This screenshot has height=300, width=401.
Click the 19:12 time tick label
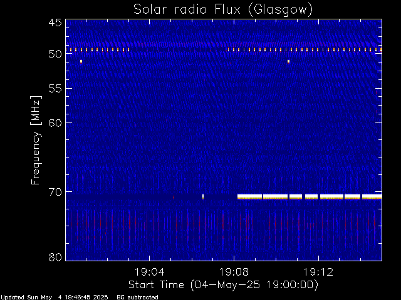click(x=318, y=272)
